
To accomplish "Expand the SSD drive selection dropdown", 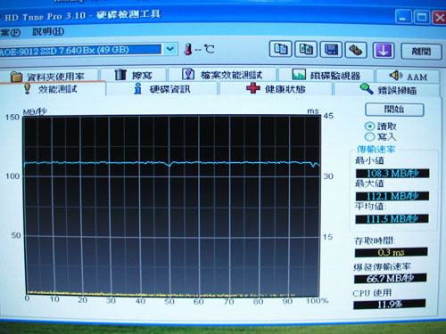I will [170, 49].
